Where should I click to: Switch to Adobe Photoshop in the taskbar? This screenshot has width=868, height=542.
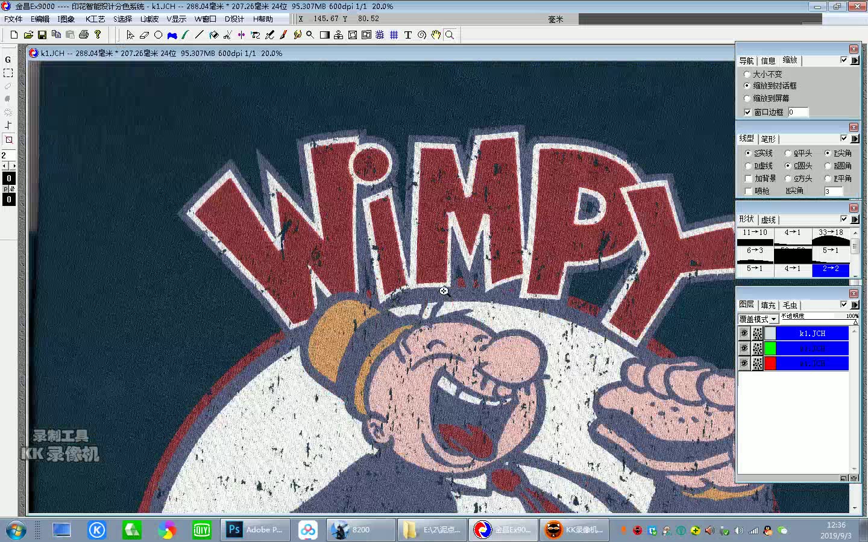pos(255,530)
